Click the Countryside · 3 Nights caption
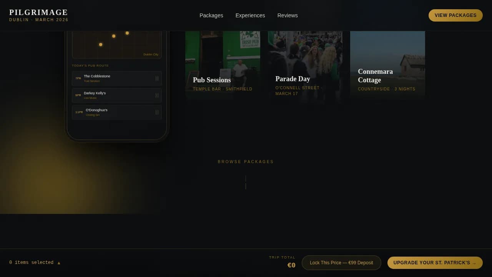 tap(387, 89)
